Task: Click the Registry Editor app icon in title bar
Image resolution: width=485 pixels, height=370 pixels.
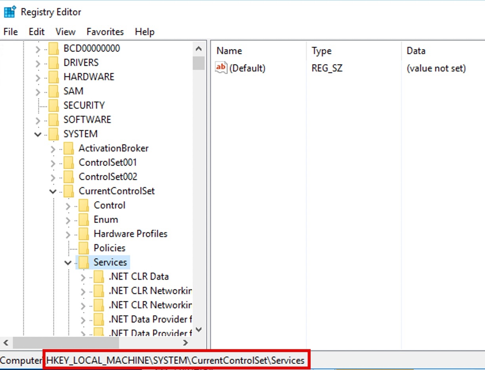Action: click(x=10, y=12)
